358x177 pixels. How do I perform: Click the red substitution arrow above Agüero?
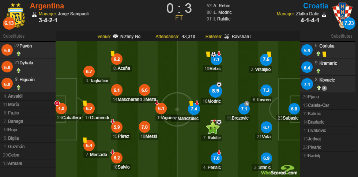pyautogui.click(x=157, y=103)
